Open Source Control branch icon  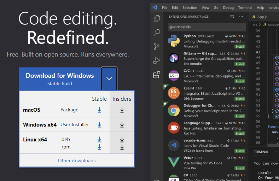(157, 47)
